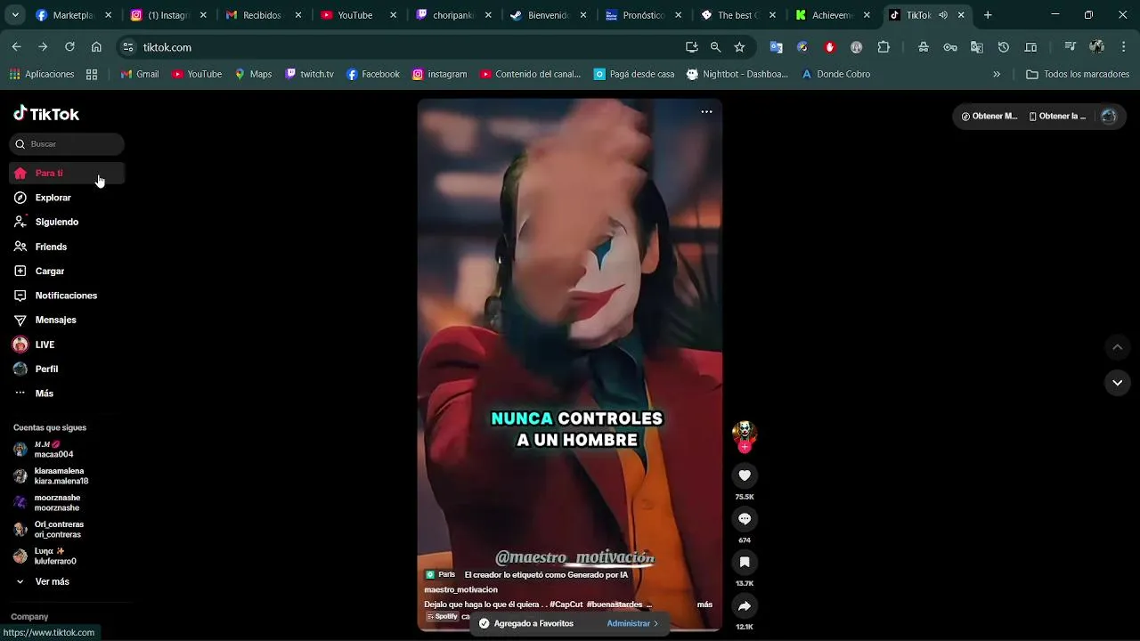This screenshot has width=1140, height=641.
Task: Go to the browser home page
Action: click(x=96, y=47)
